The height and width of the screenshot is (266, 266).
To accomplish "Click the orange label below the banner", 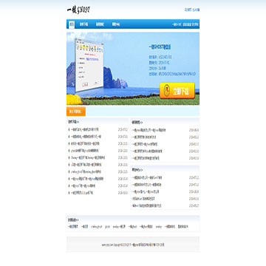I will pos(76,112).
